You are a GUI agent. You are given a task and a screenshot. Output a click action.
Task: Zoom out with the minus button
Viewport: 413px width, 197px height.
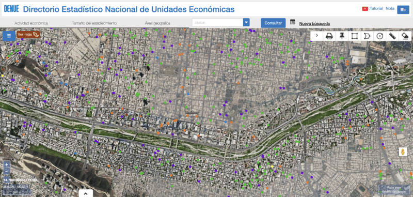[7, 171]
